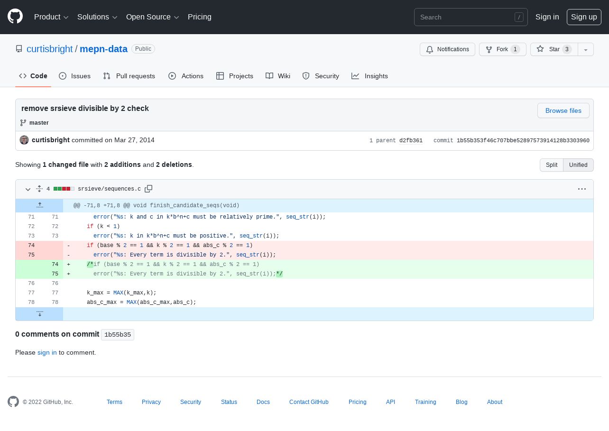
Task: Click the Browse files button
Action: 563,110
